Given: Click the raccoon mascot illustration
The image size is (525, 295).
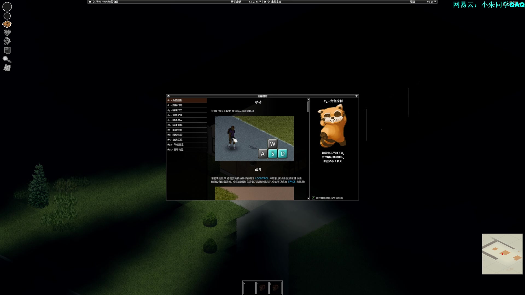Looking at the screenshot, I should coord(332,126).
